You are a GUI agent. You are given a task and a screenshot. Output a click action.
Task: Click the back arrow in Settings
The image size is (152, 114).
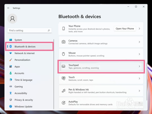pyautogui.click(x=8, y=8)
